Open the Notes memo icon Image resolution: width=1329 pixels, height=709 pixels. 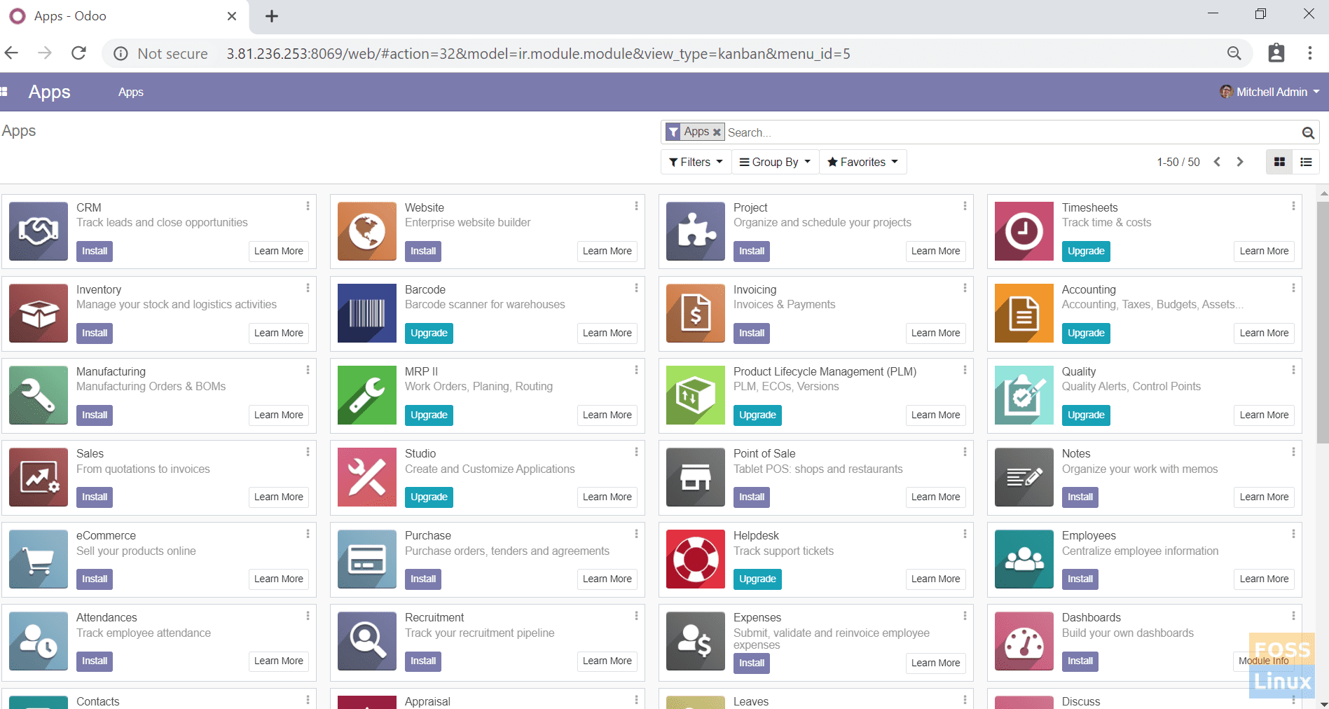click(1024, 477)
